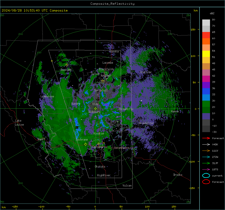Click the HighRiver town label
225x210 pixels.
pyautogui.click(x=104, y=175)
